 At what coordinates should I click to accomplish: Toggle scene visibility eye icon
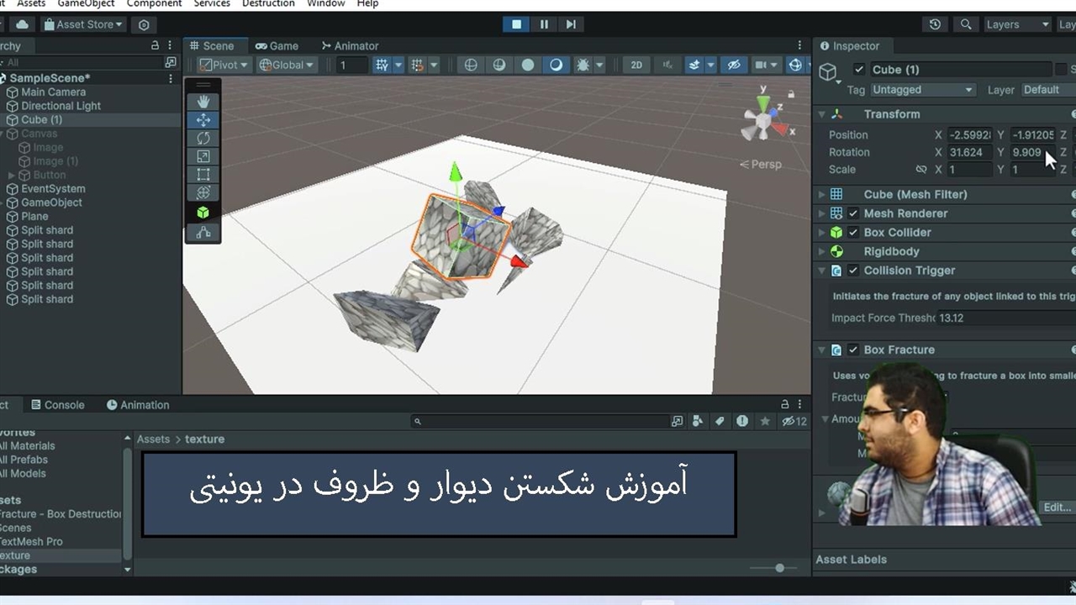click(x=734, y=65)
